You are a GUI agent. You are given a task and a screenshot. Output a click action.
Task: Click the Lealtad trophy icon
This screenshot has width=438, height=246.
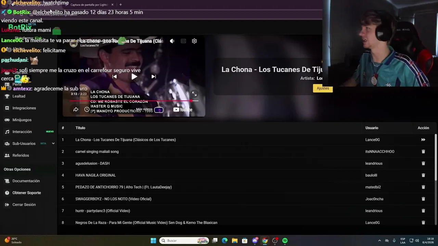click(7, 96)
